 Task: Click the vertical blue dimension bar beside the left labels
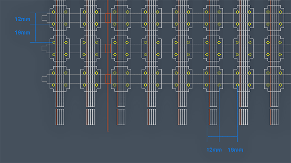(x=35, y=27)
